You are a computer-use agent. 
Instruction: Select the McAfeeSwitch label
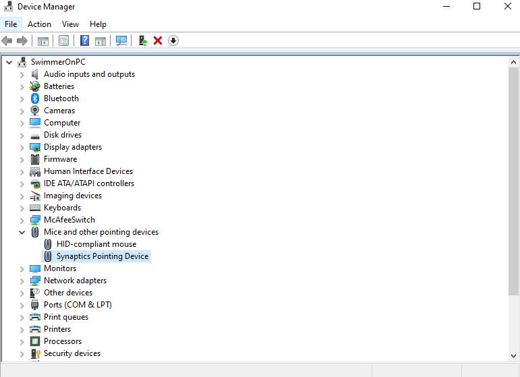tap(69, 220)
